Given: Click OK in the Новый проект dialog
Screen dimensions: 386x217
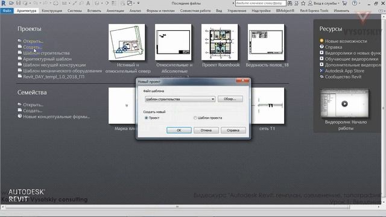Looking at the screenshot, I should tap(179, 130).
